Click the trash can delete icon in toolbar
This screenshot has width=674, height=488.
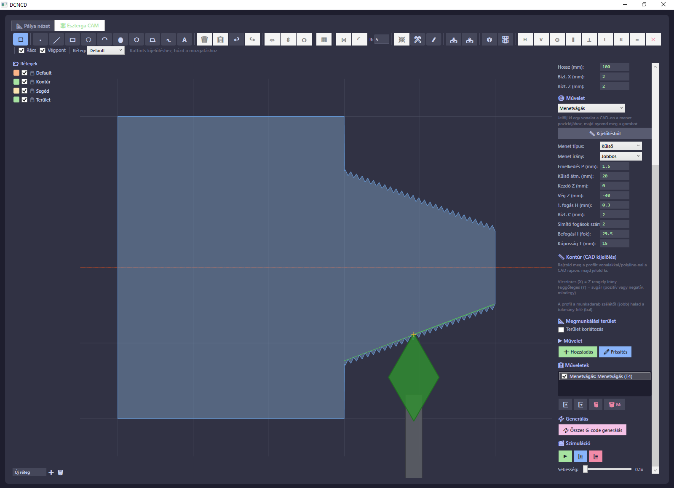[204, 40]
